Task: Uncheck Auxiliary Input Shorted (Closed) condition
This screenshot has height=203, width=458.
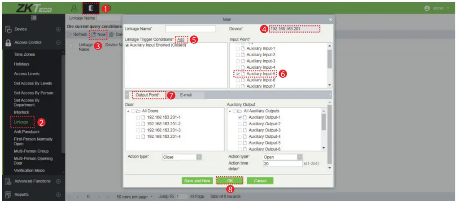Action: [127, 45]
